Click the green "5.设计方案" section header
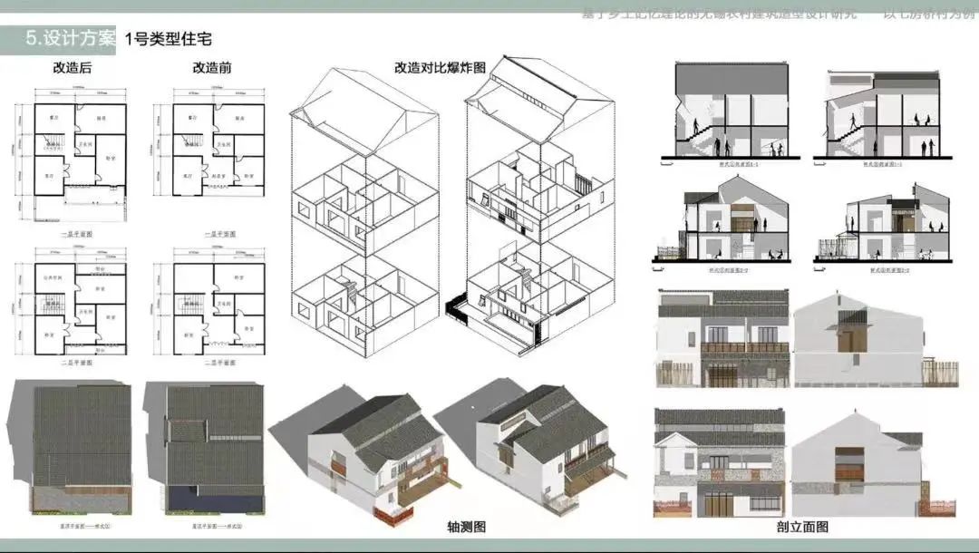The width and height of the screenshot is (979, 553). (x=72, y=39)
